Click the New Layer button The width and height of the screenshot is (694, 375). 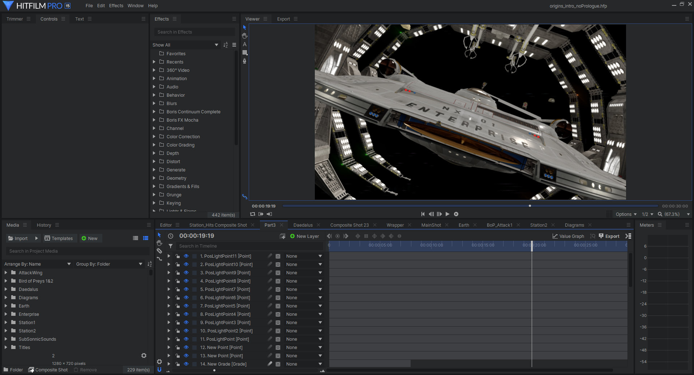point(304,236)
